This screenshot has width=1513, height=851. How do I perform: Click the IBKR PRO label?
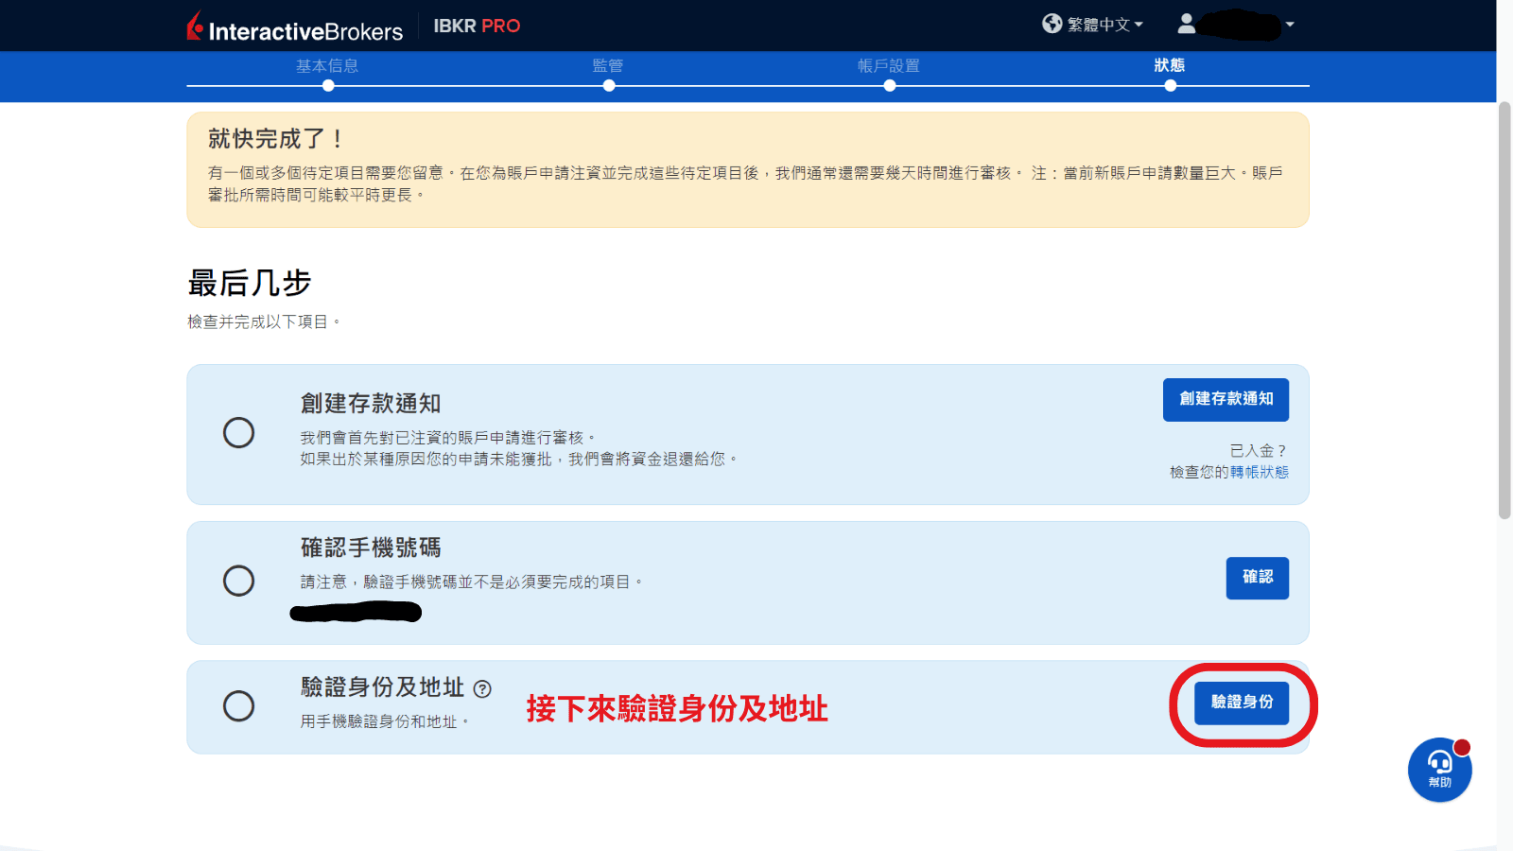pyautogui.click(x=478, y=26)
